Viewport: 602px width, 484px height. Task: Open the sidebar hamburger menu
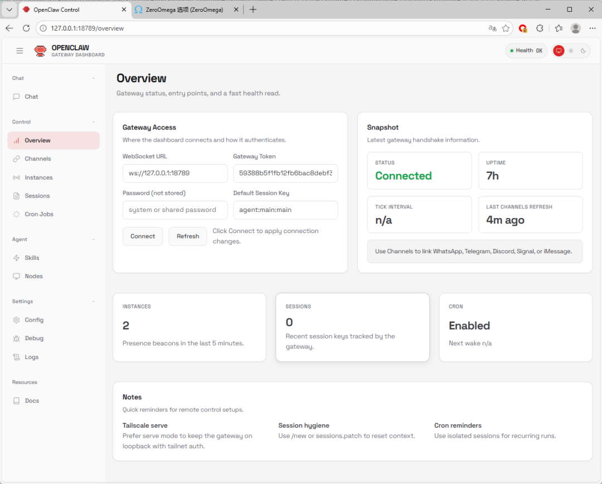point(20,50)
